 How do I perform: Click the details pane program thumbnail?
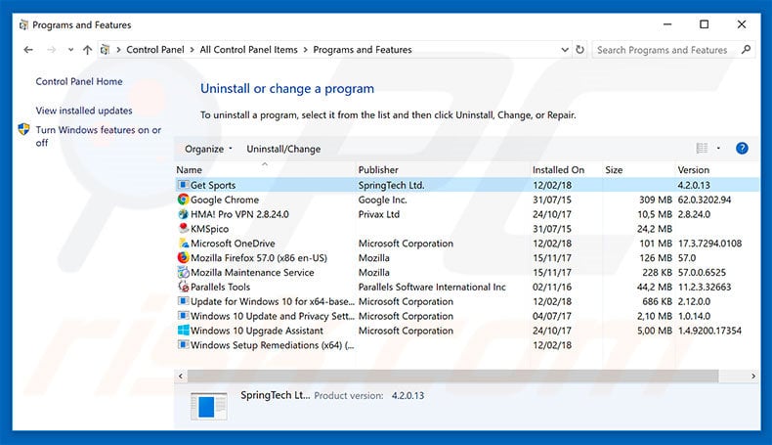(x=209, y=406)
